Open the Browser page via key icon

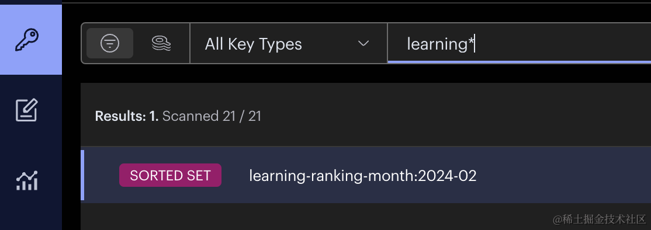coord(27,40)
